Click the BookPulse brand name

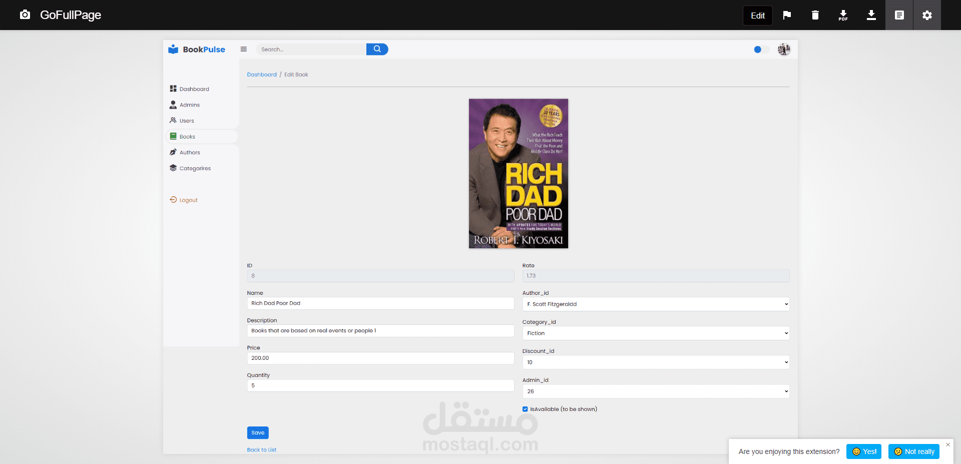[204, 49]
